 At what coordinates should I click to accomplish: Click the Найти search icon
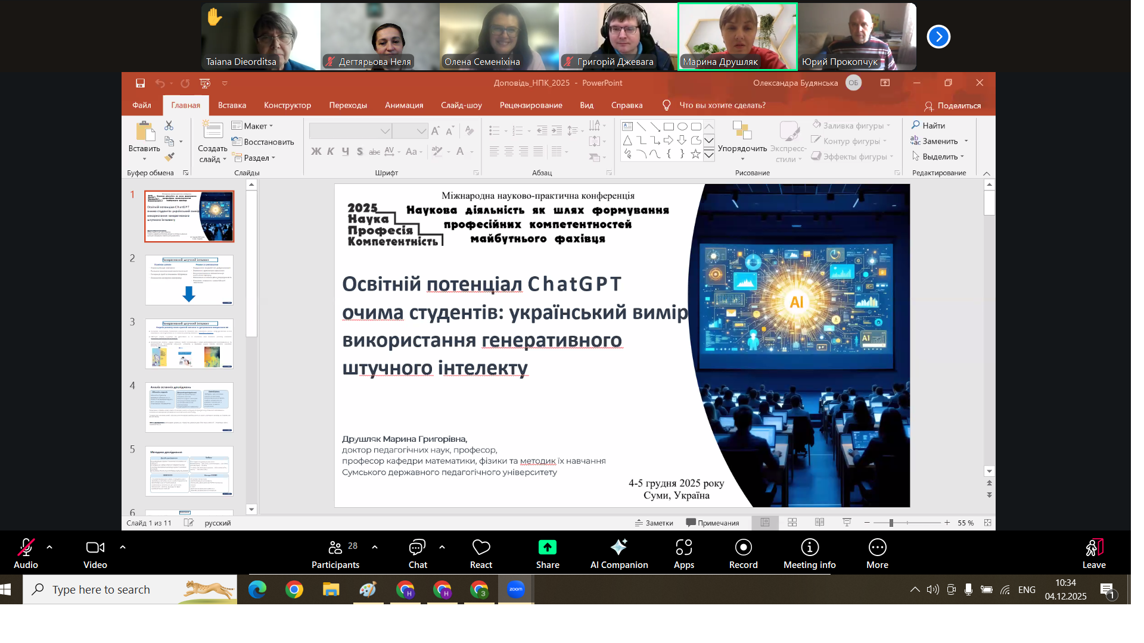[916, 126]
